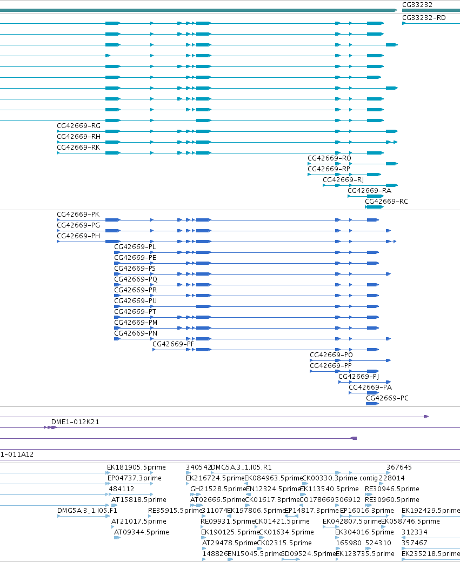
Task: Click EST label EN12324.5prime
Action: 273,489
